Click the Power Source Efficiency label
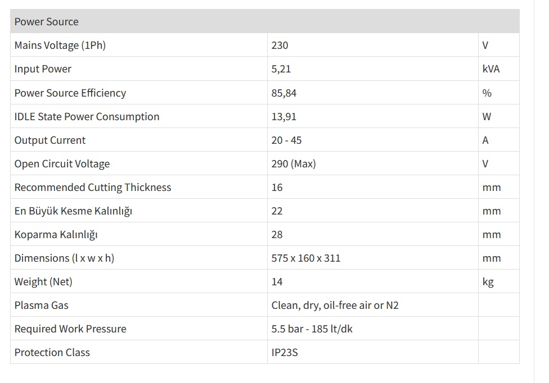Screen dimensions: 549x383 click(x=70, y=93)
